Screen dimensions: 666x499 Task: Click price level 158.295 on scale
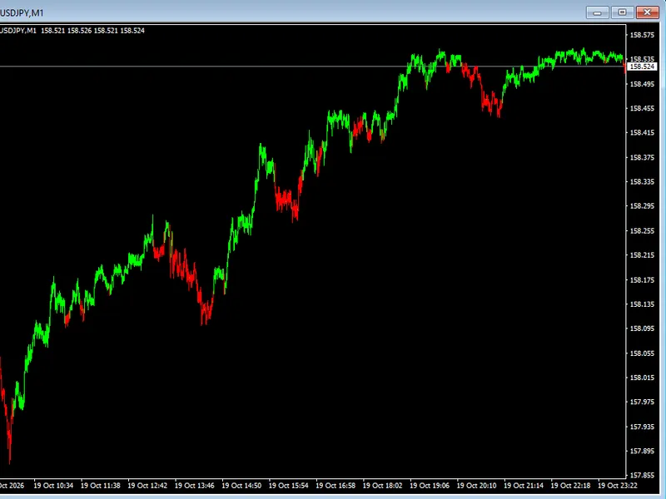coord(642,205)
